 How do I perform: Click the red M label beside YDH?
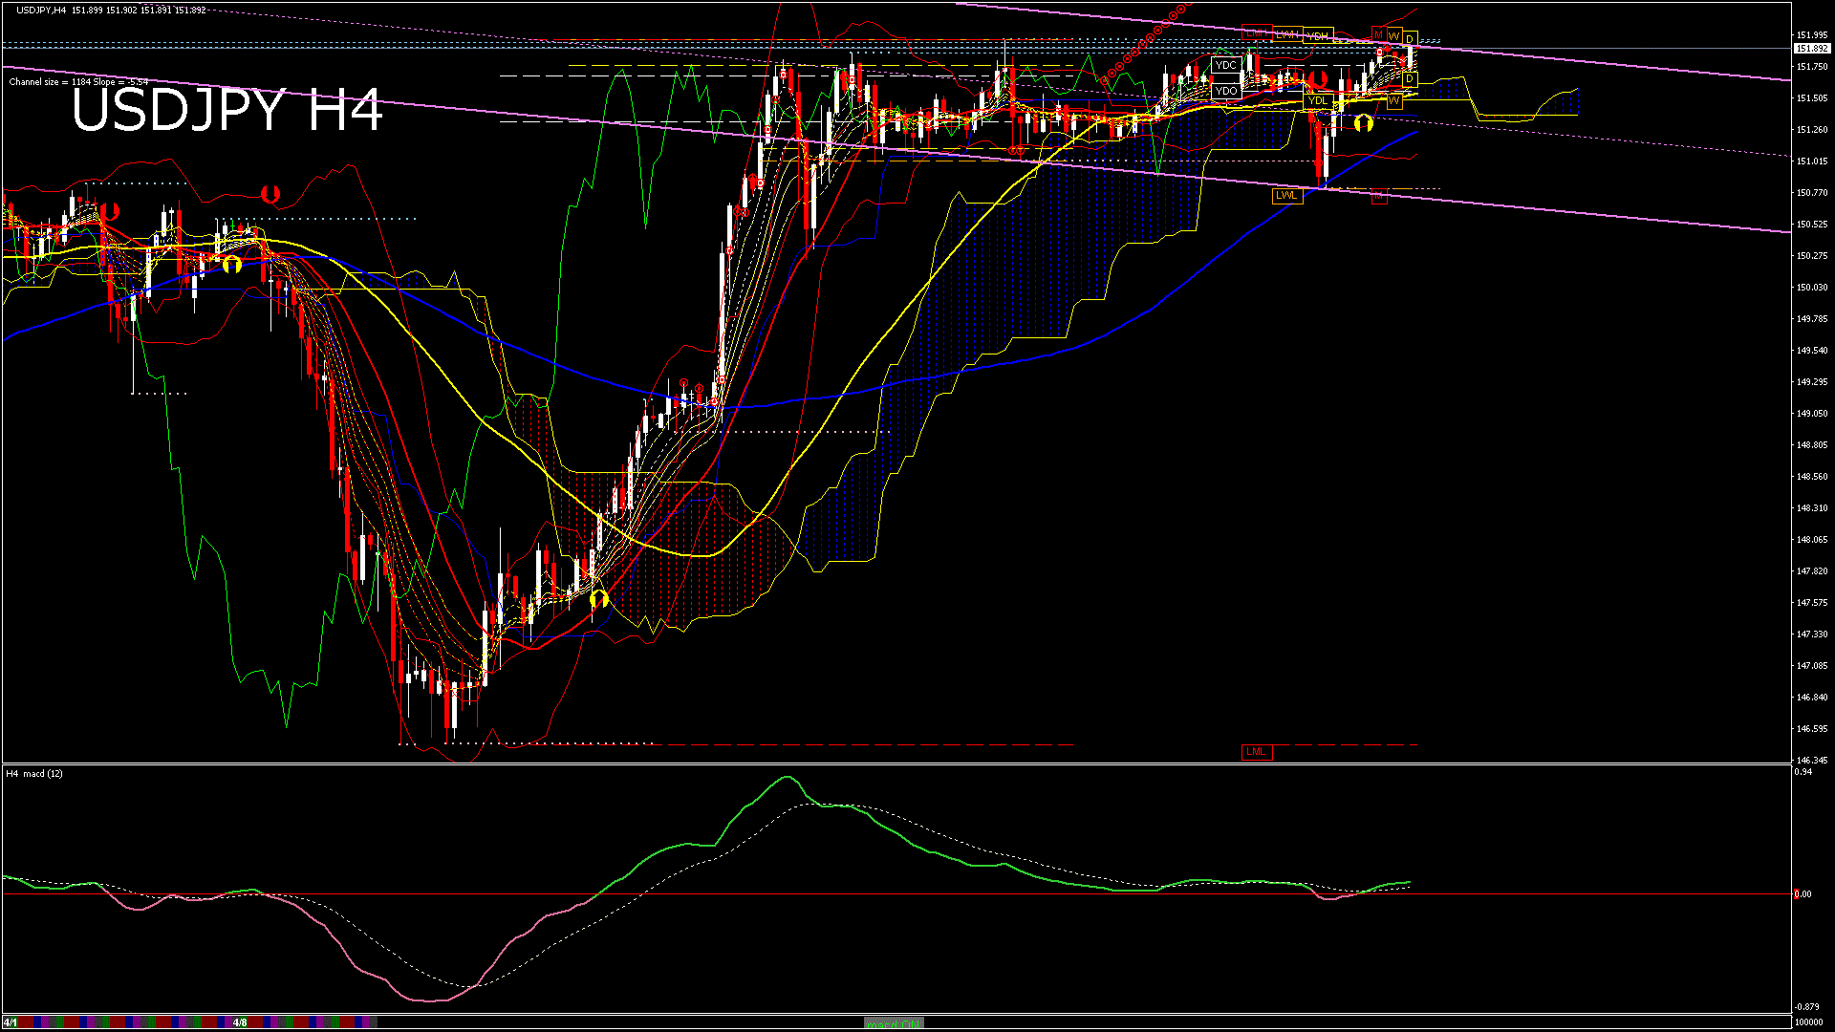(1379, 34)
